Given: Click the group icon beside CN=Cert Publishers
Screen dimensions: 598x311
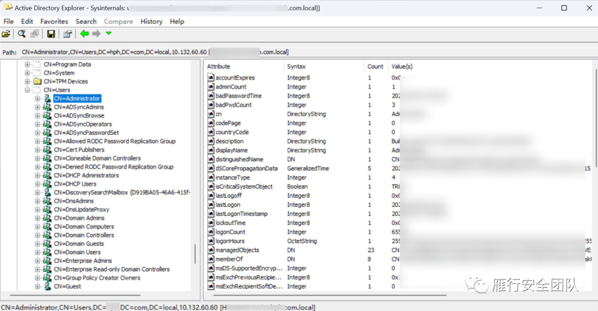Looking at the screenshot, I should [x=47, y=150].
